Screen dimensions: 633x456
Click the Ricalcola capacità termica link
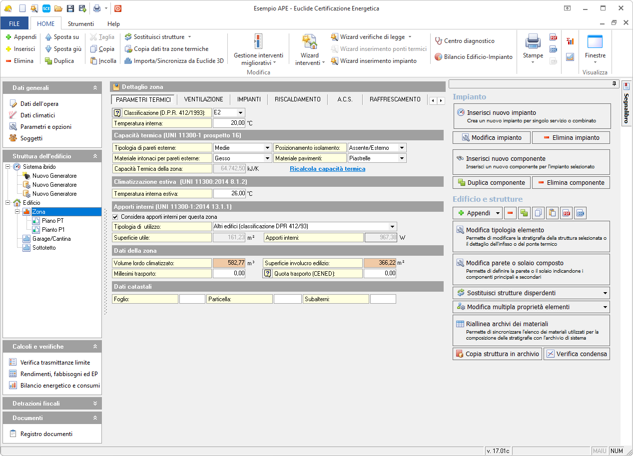[x=327, y=169]
